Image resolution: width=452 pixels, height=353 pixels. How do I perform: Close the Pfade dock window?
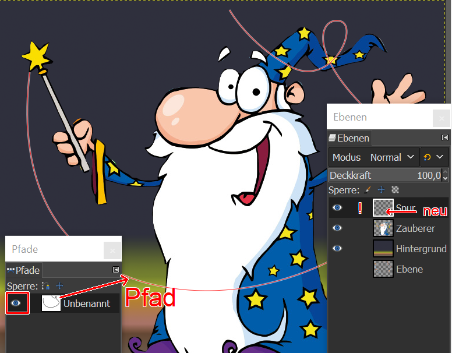112,250
